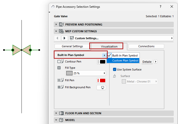Click the Fill Background Pen icon
This screenshot has width=178, height=124.
pyautogui.click(x=60, y=87)
